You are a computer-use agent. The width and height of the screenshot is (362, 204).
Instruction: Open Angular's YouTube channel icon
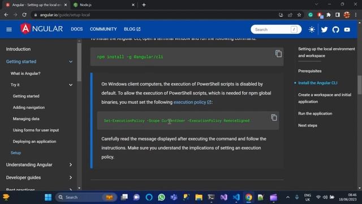coord(347,29)
